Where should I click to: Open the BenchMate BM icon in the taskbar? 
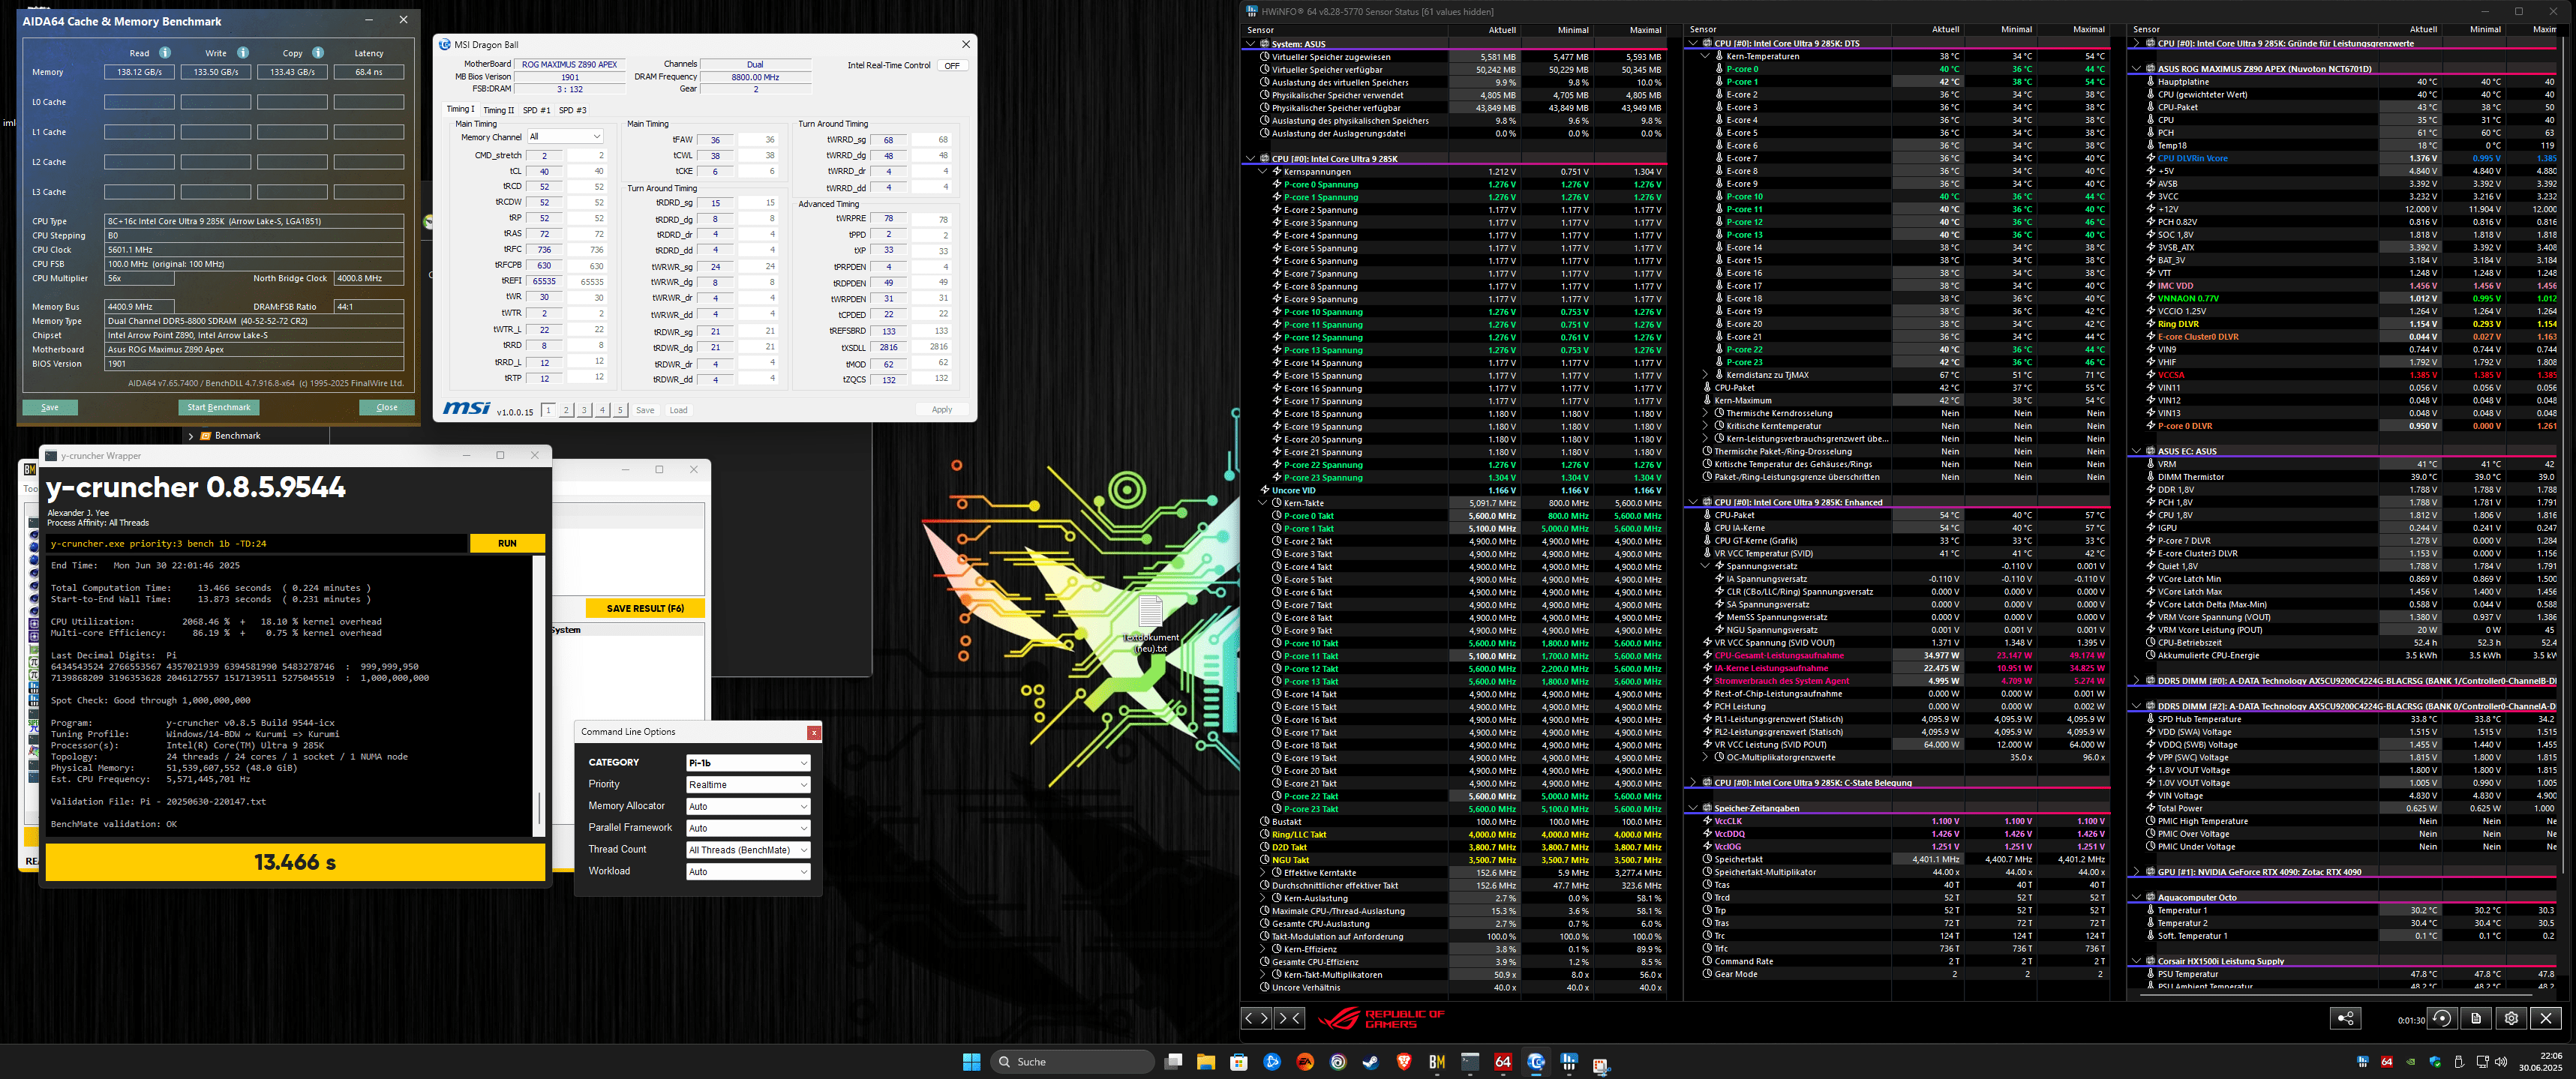[x=1437, y=1062]
